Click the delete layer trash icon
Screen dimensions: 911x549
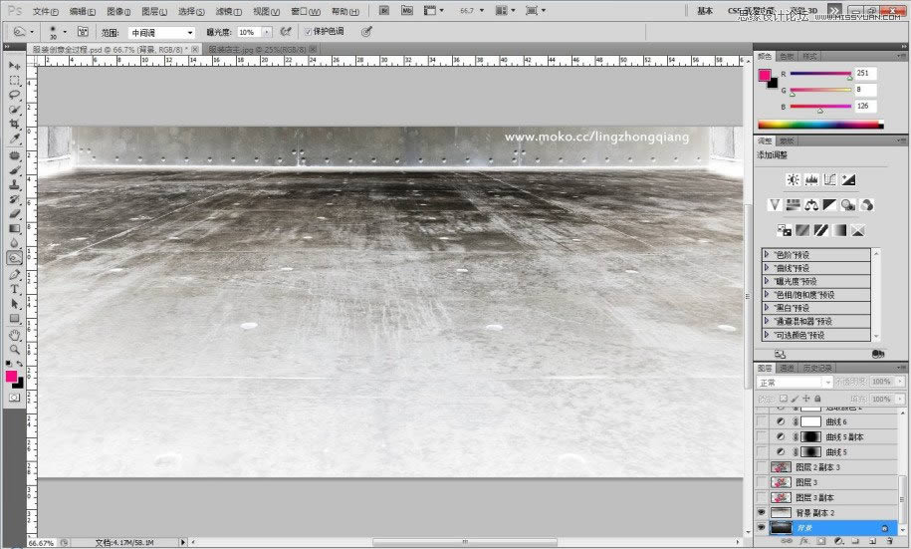pos(890,542)
